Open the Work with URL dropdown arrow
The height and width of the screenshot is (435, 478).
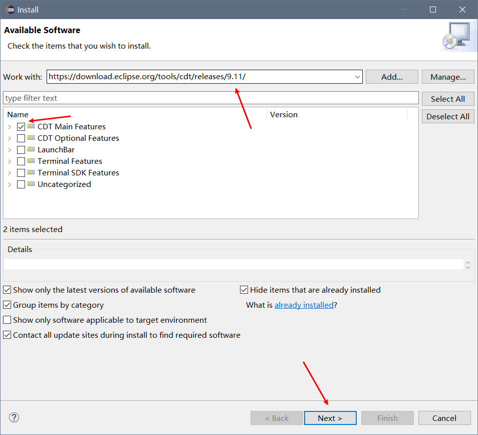pos(357,77)
